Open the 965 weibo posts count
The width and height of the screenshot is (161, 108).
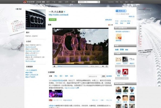point(129,21)
